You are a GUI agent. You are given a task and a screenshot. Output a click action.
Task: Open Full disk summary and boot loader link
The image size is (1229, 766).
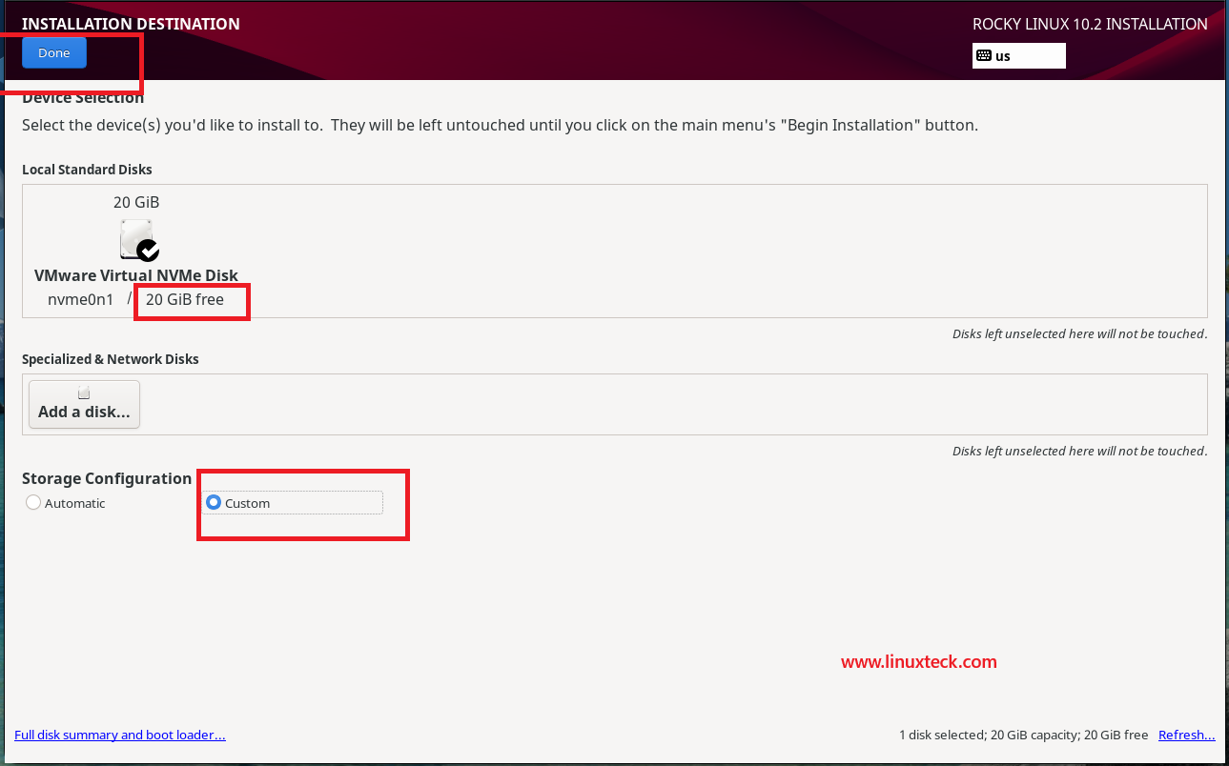pyautogui.click(x=120, y=735)
